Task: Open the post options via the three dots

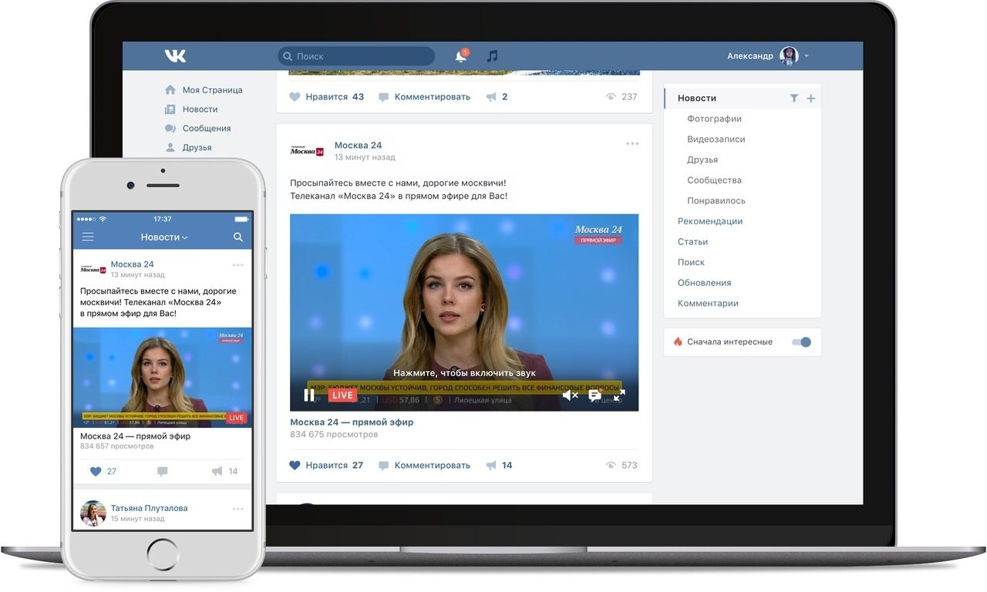Action: (x=632, y=143)
